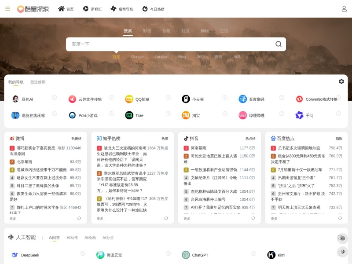Click the arrow beside ChatGPT

pos(254,253)
